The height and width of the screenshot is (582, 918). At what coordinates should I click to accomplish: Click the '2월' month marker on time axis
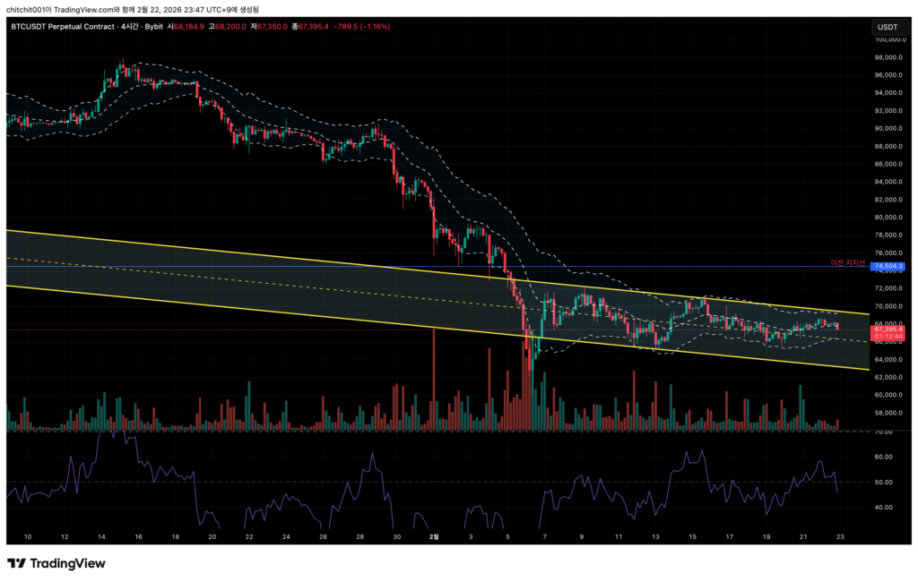click(434, 536)
